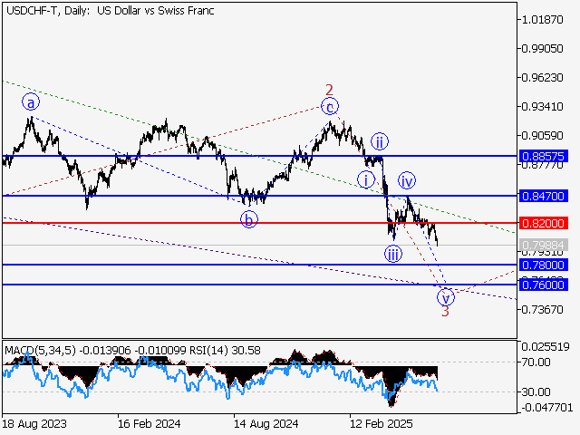Click the circled wave 'a' label
Viewport: 580px width, 435px height.
click(31, 101)
